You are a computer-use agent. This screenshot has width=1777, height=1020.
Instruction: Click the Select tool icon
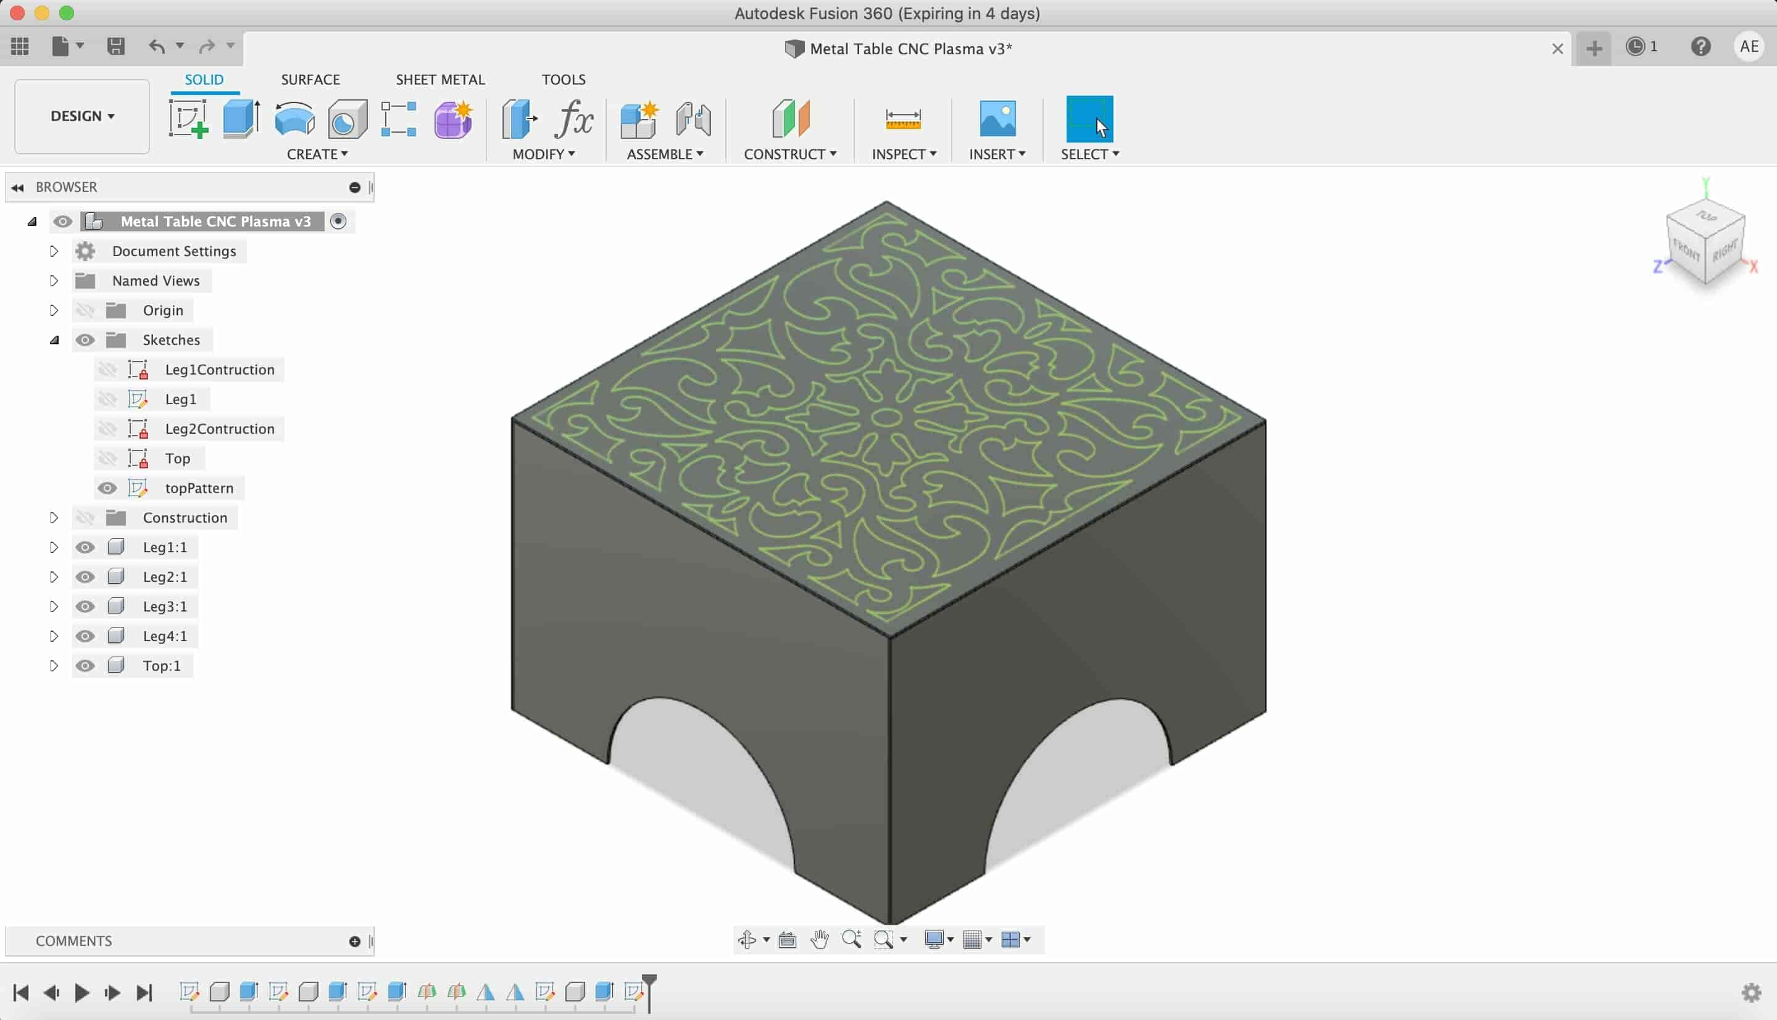[x=1089, y=118]
